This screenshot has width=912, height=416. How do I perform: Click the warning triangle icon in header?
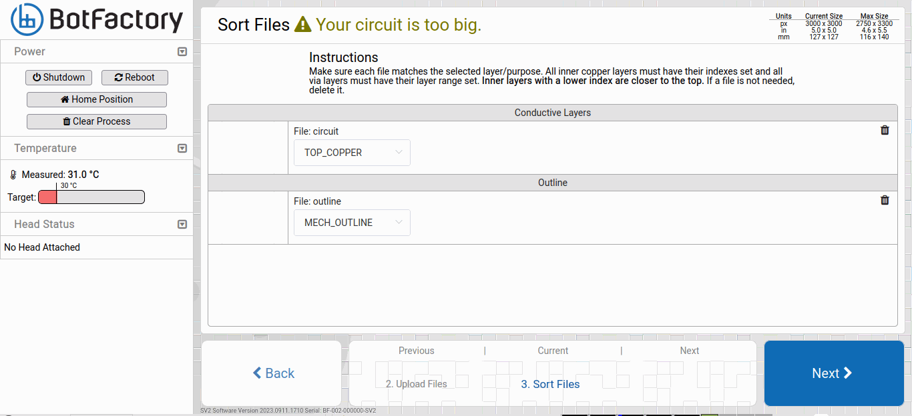[302, 25]
